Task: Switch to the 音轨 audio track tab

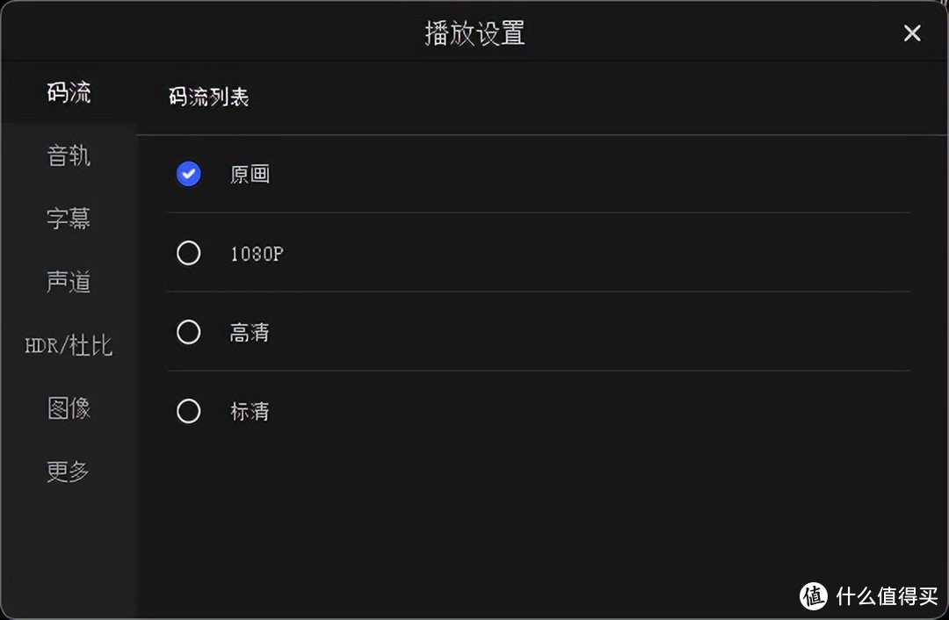Action: [68, 155]
